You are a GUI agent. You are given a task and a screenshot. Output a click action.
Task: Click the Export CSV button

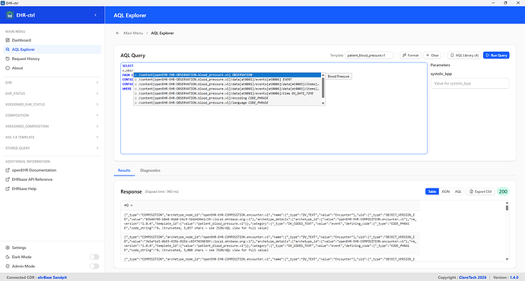tap(480, 191)
